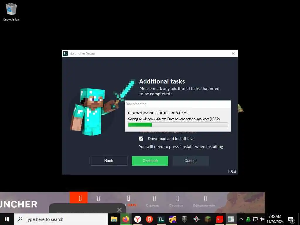The height and width of the screenshot is (225, 300).
Task: Click the green user tray icon
Action: [x=248, y=219]
